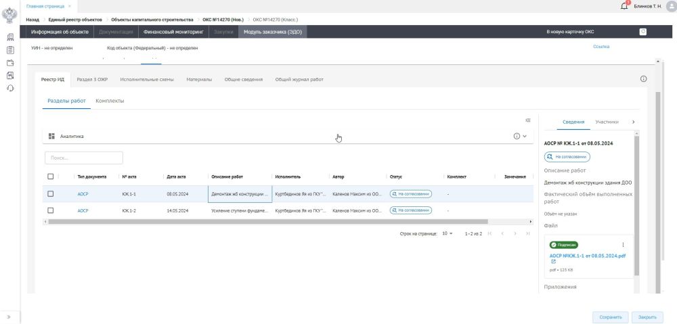The height and width of the screenshot is (324, 677).
Task: Toggle the select-all checkbox in table header
Action: (51, 177)
